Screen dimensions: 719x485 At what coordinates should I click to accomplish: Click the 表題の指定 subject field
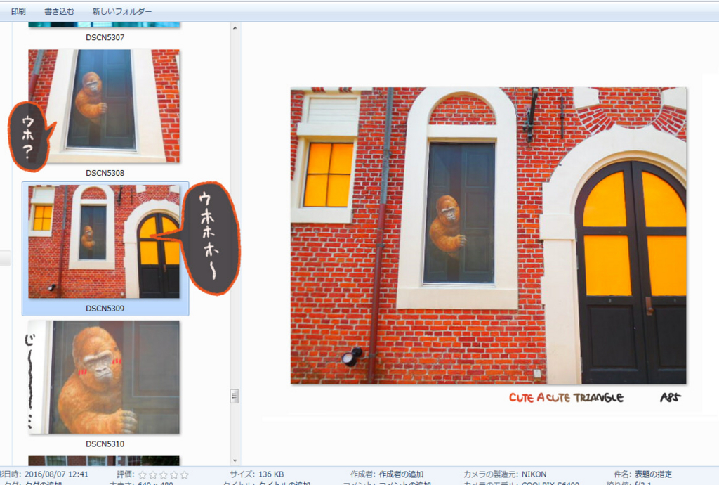[x=653, y=474]
